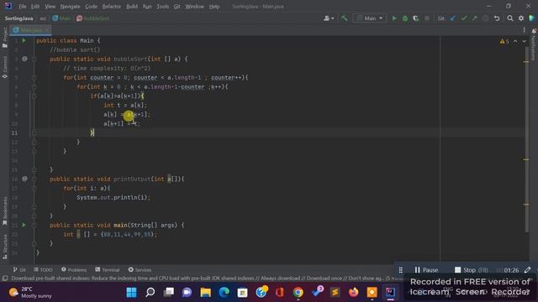Open Search Everywhere magnifier icon
This screenshot has width=538, height=302.
click(510, 18)
